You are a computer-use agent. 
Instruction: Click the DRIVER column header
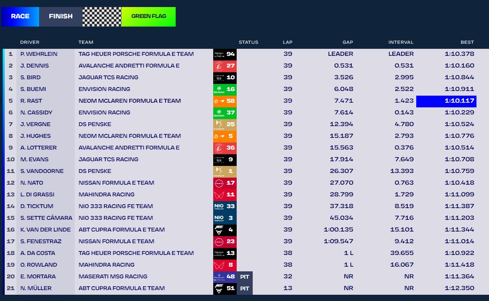(x=30, y=42)
